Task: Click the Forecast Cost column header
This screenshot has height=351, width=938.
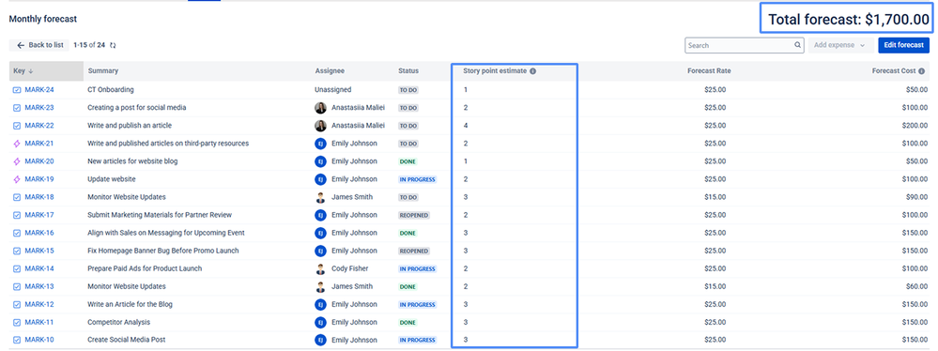Action: click(894, 70)
